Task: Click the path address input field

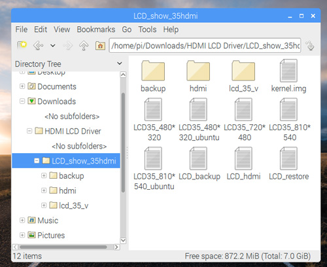Action: click(205, 46)
